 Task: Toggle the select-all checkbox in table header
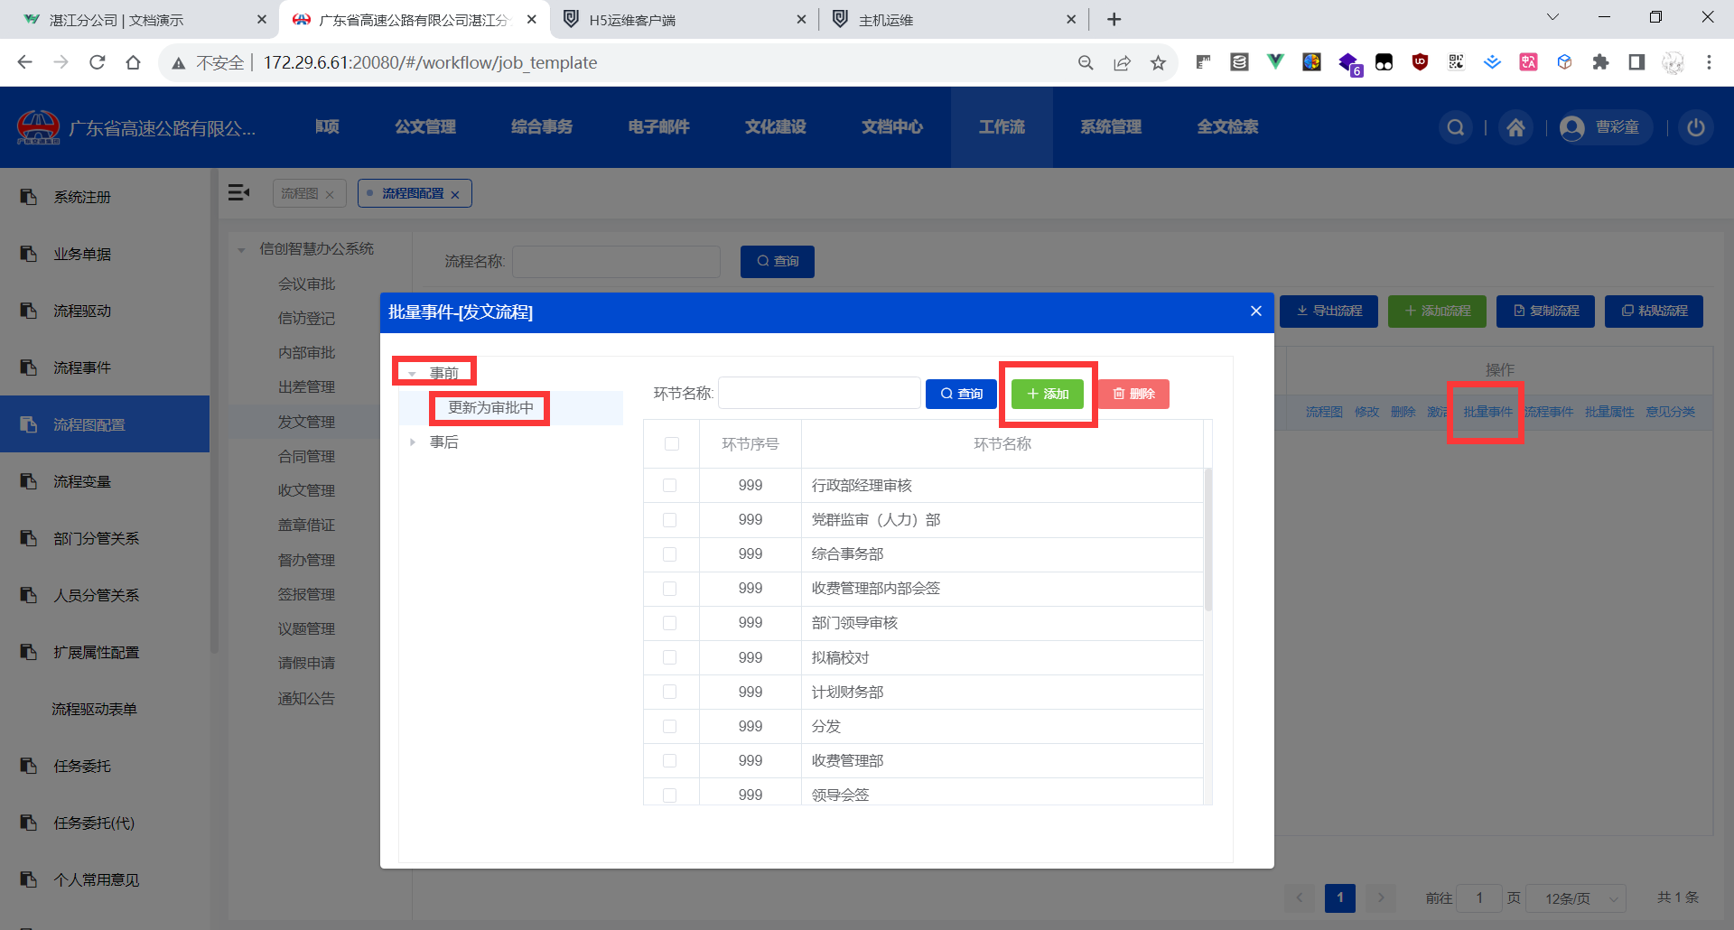tap(671, 444)
